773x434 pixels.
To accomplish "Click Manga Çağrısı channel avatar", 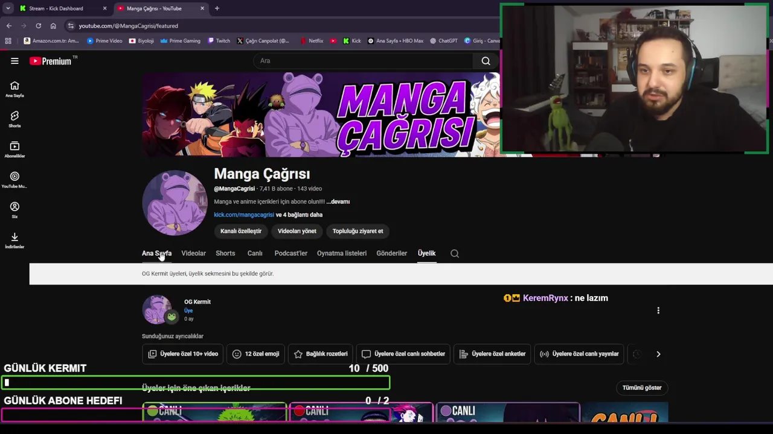I will [175, 203].
